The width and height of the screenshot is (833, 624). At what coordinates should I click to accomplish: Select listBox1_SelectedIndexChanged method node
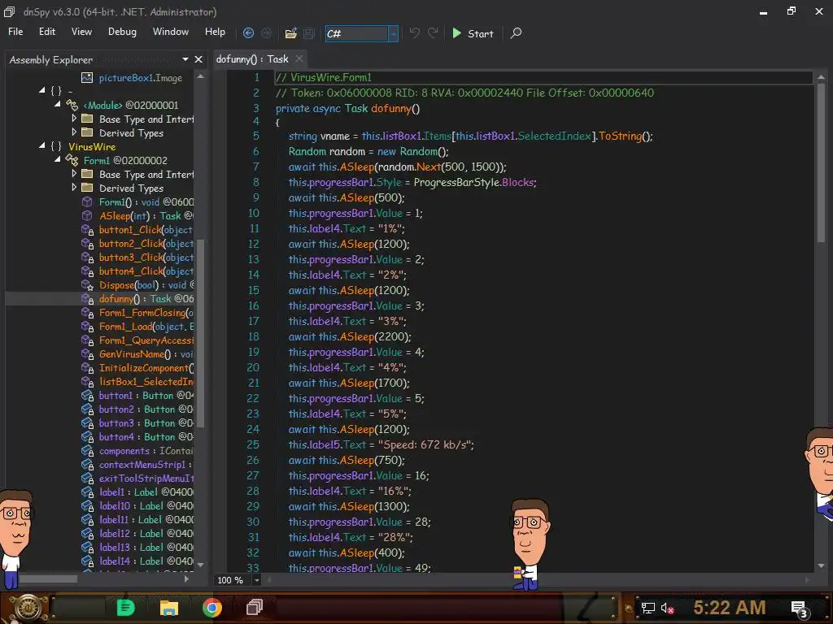[146, 382]
